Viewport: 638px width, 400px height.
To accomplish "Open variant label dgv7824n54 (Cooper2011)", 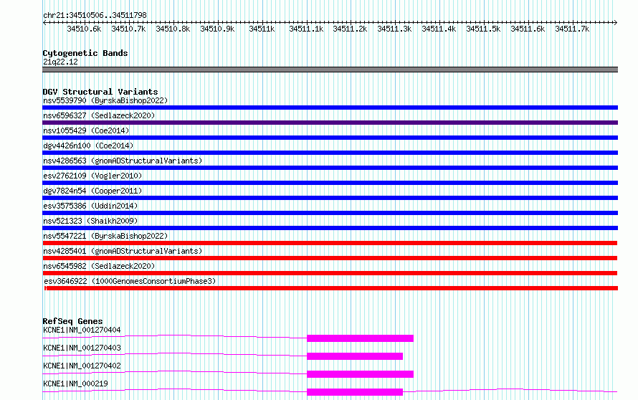I will [x=92, y=191].
